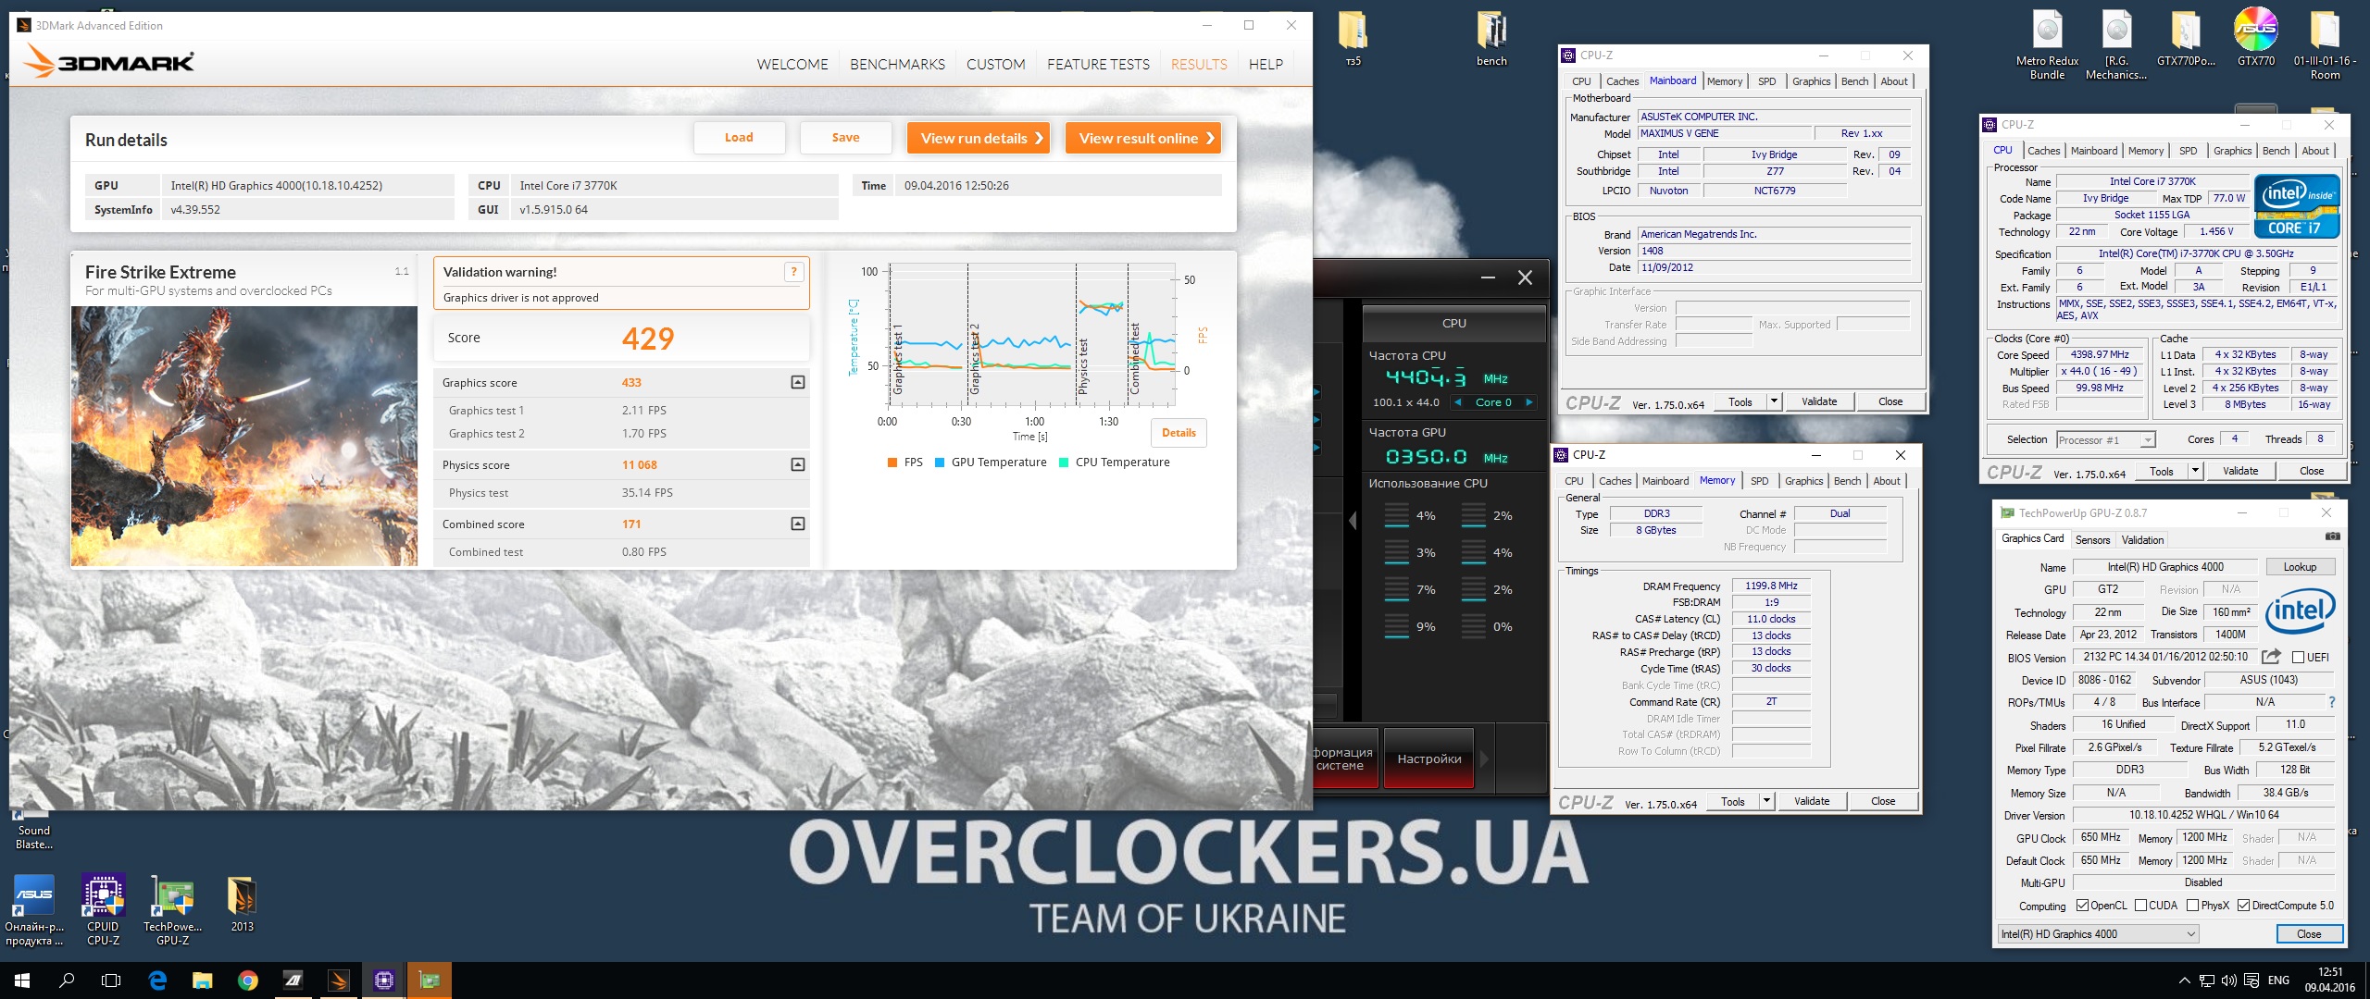Toggle OpenCL checkbox in GPU-Z
This screenshot has width=2370, height=999.
(2082, 906)
